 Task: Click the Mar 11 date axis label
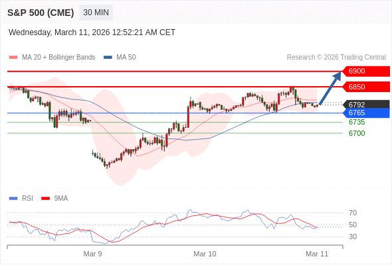(x=317, y=254)
